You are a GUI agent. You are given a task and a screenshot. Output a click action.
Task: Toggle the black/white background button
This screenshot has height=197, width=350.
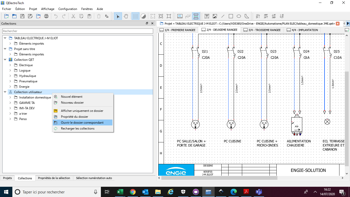(143, 16)
